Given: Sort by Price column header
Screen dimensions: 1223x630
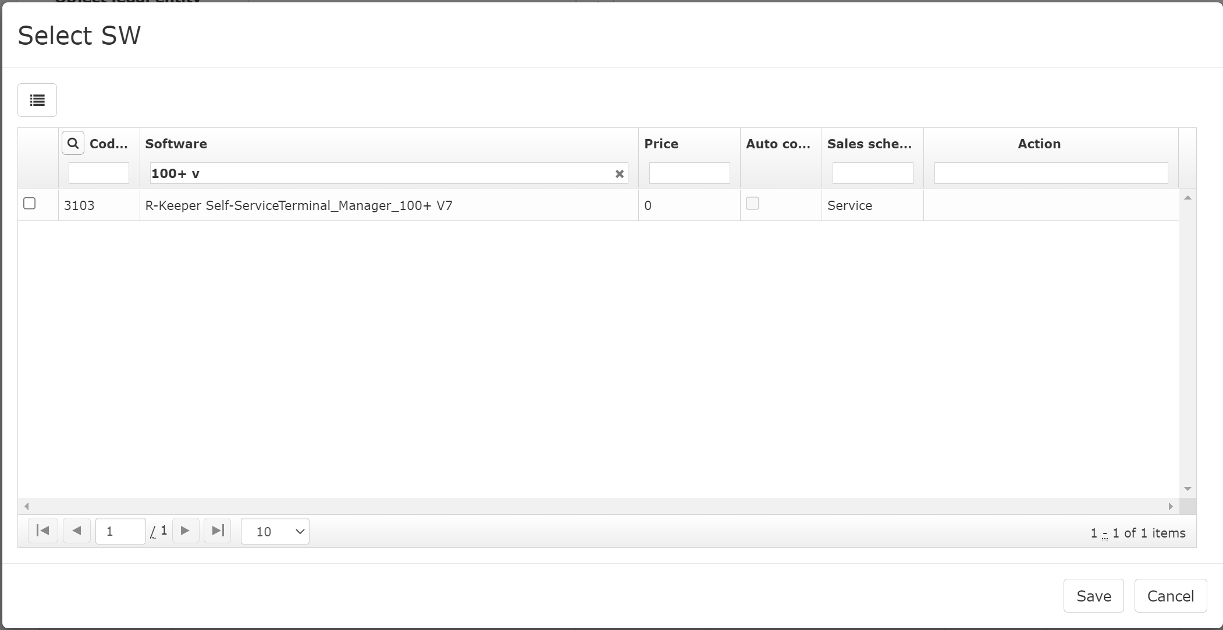Looking at the screenshot, I should [x=661, y=144].
